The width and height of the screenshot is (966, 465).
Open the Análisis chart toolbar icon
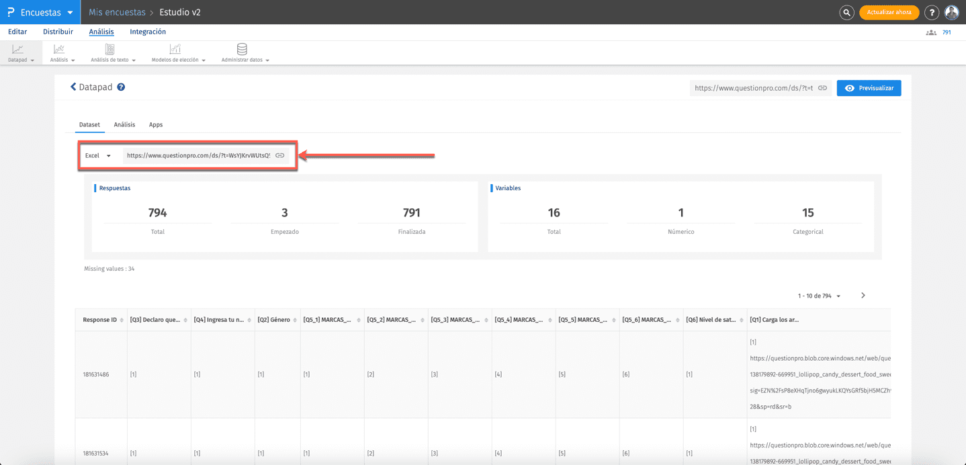click(x=59, y=49)
